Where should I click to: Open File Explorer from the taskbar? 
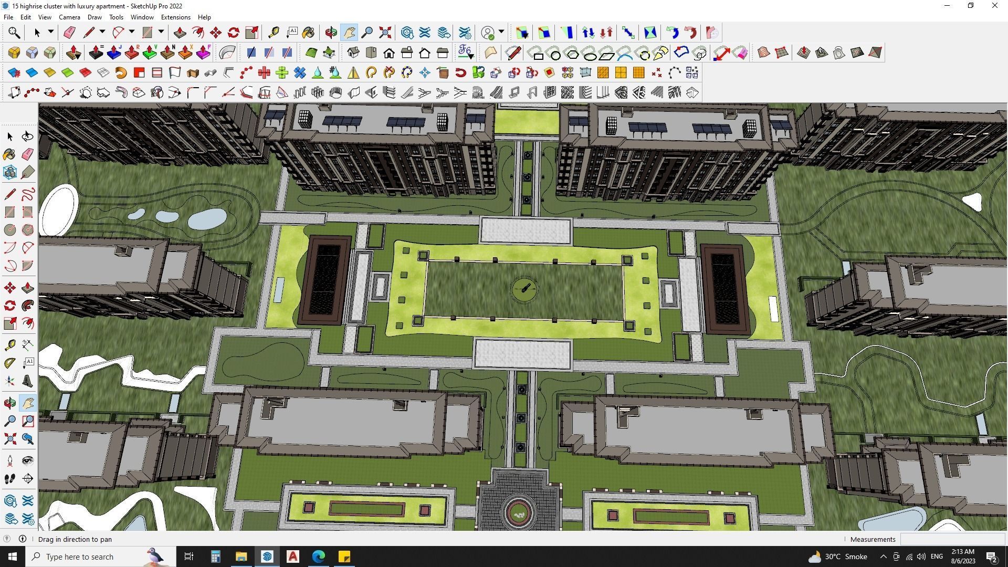click(x=241, y=556)
